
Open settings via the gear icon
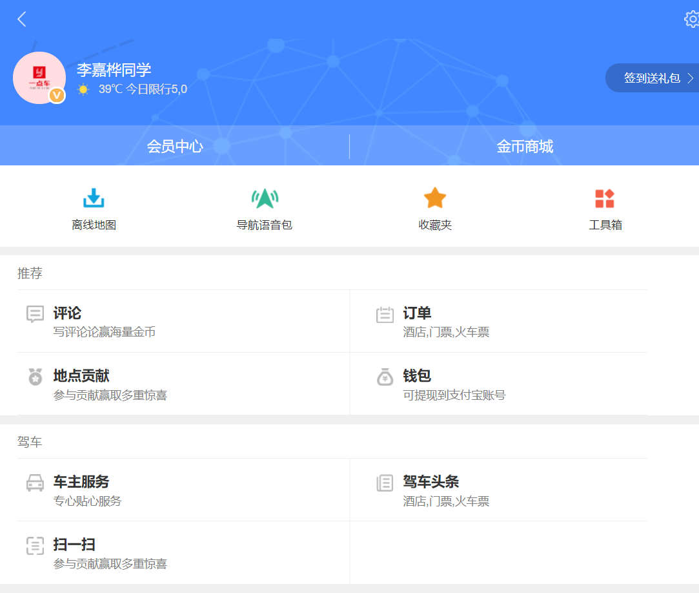(691, 19)
